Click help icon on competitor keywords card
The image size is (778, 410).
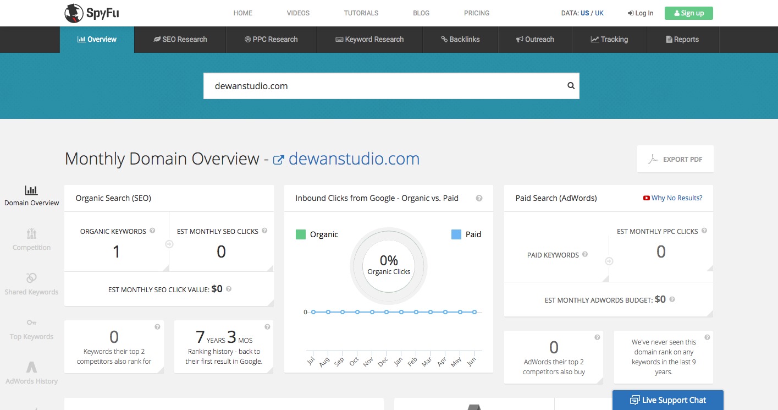point(157,327)
